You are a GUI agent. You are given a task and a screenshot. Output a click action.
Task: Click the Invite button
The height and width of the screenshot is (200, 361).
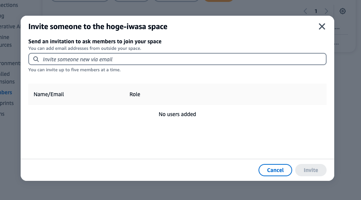click(x=311, y=170)
